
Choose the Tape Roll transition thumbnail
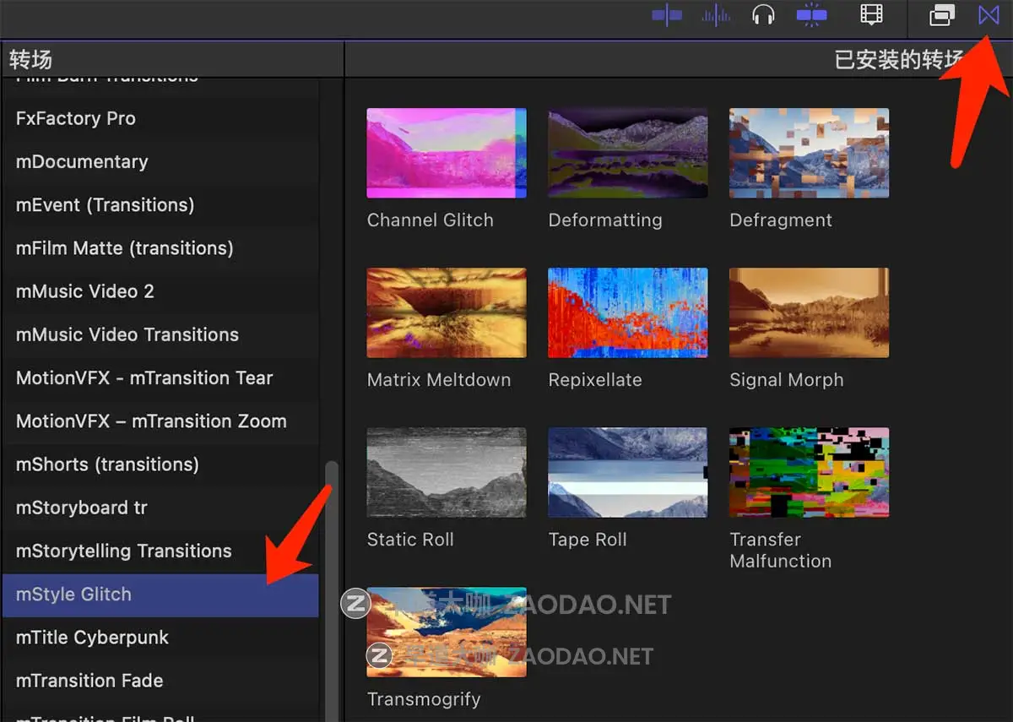tap(627, 473)
